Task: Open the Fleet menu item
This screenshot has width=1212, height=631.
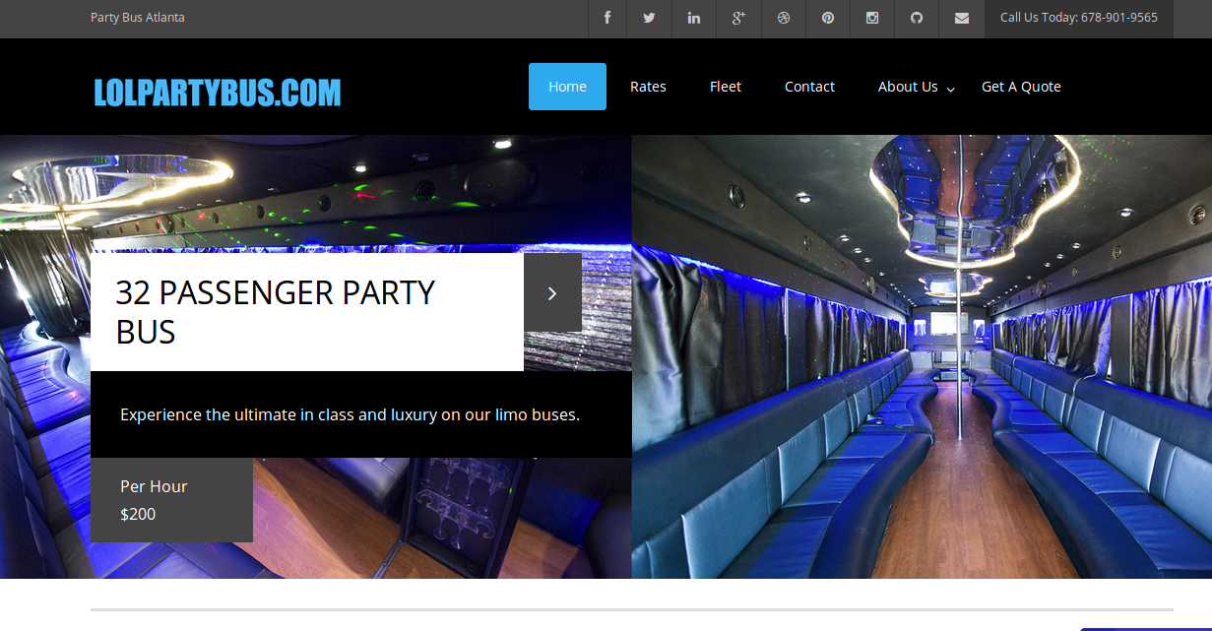Action: click(x=726, y=87)
